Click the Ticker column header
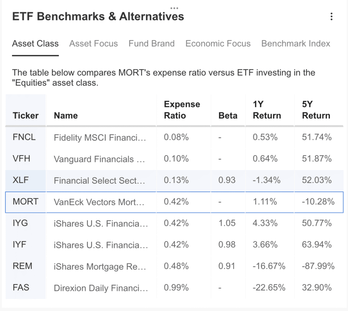Image resolution: width=348 pixels, height=311 pixels. [25, 115]
